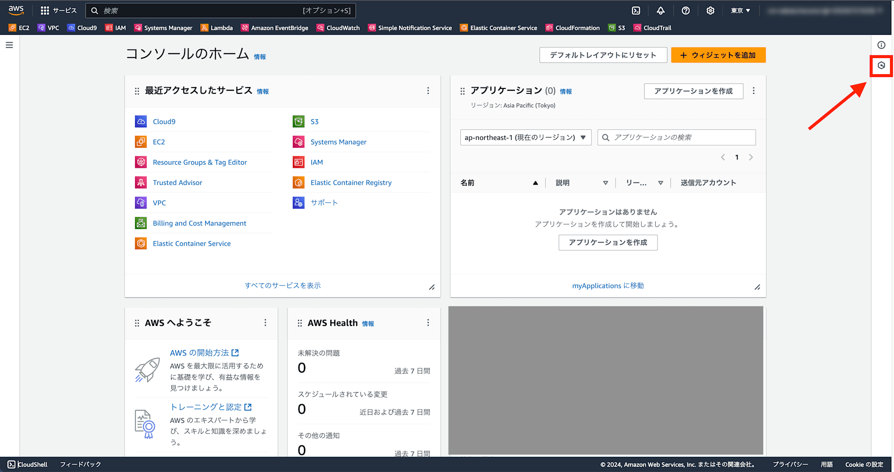Grab the drag handle of 最近アクセスしたサービス widget

(x=137, y=91)
